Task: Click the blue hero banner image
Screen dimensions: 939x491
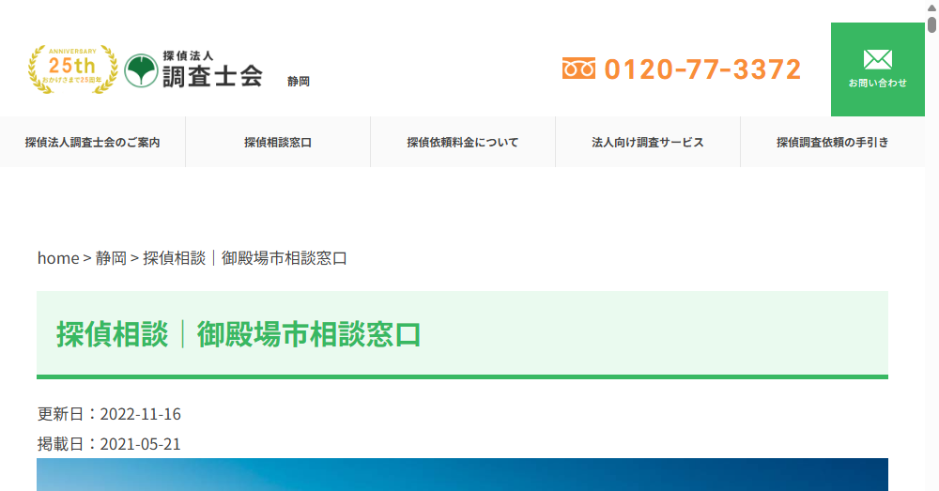Action: tap(462, 475)
